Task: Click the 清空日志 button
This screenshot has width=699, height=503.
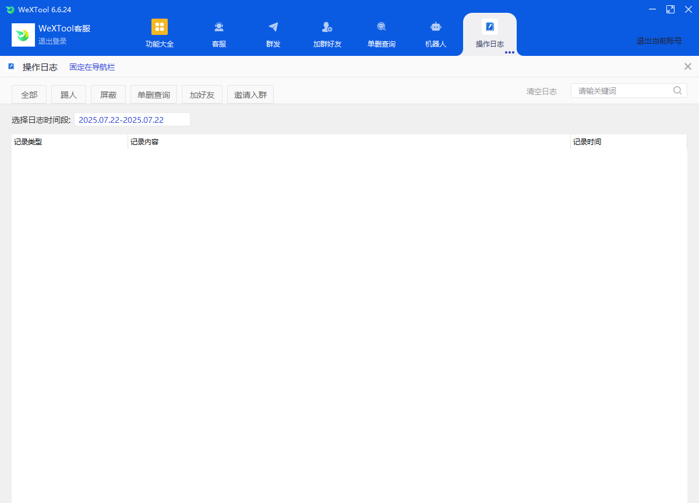Action: (x=541, y=91)
